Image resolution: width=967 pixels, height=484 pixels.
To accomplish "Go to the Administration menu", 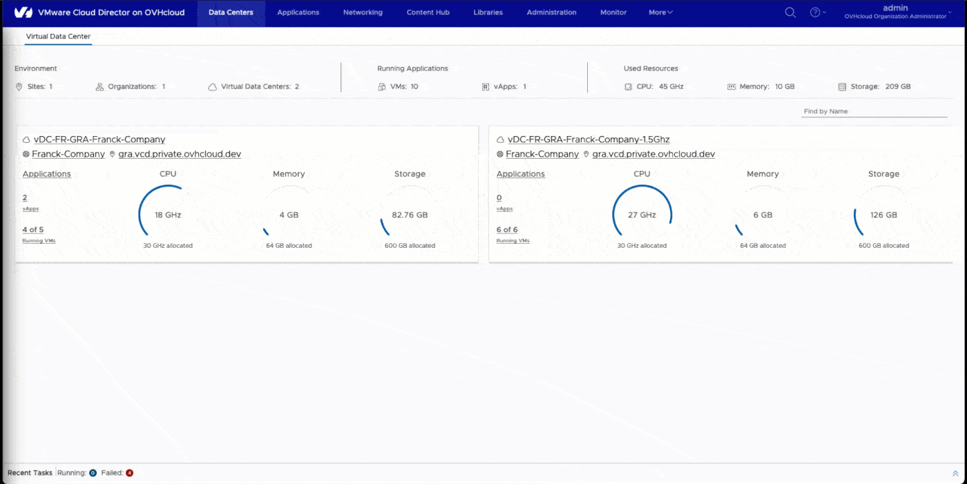I will [551, 12].
